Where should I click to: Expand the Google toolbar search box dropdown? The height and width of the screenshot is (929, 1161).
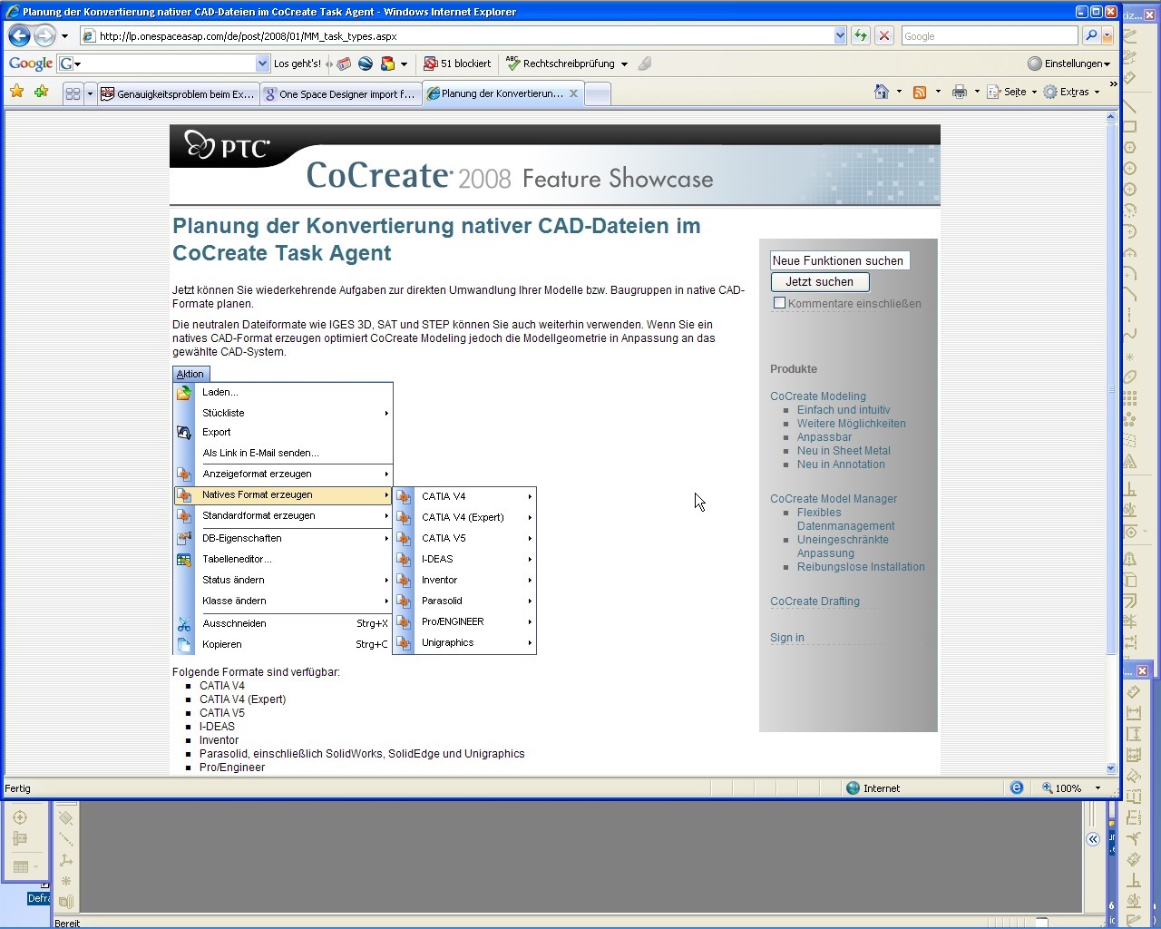[262, 64]
